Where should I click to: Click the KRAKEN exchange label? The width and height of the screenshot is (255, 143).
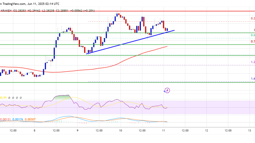pos(6,11)
